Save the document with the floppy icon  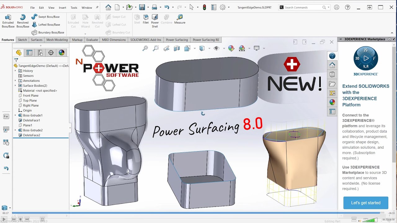pyautogui.click(x=142, y=7)
